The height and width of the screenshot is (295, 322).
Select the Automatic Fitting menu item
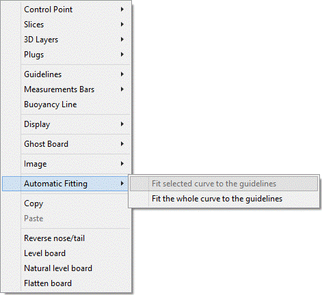[66, 184]
